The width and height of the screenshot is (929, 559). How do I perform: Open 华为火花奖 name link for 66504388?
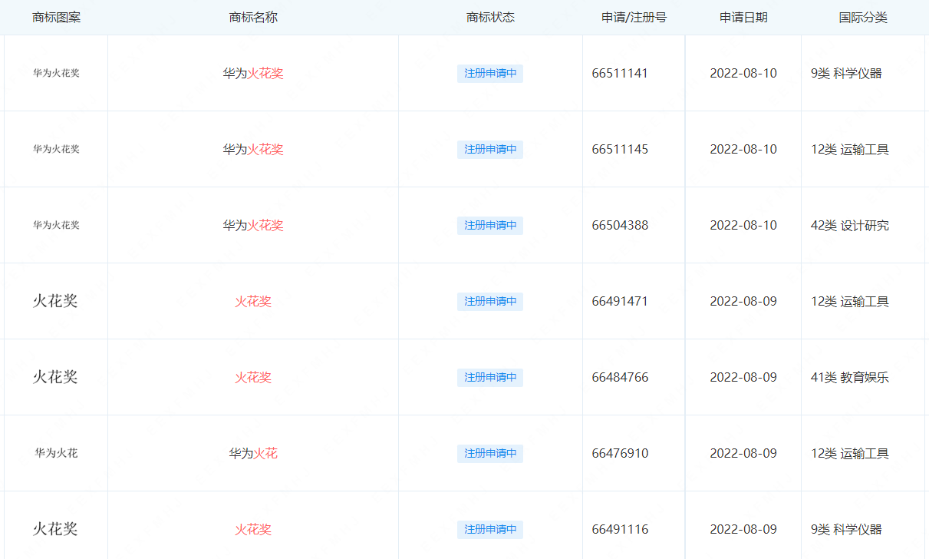253,226
